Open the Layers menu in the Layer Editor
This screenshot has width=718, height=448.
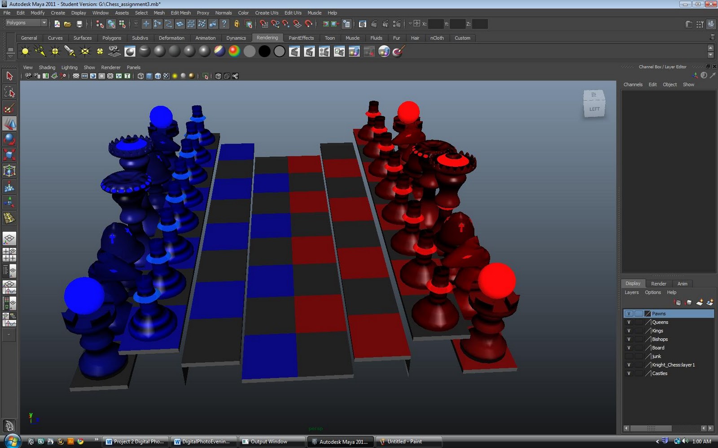(x=631, y=292)
